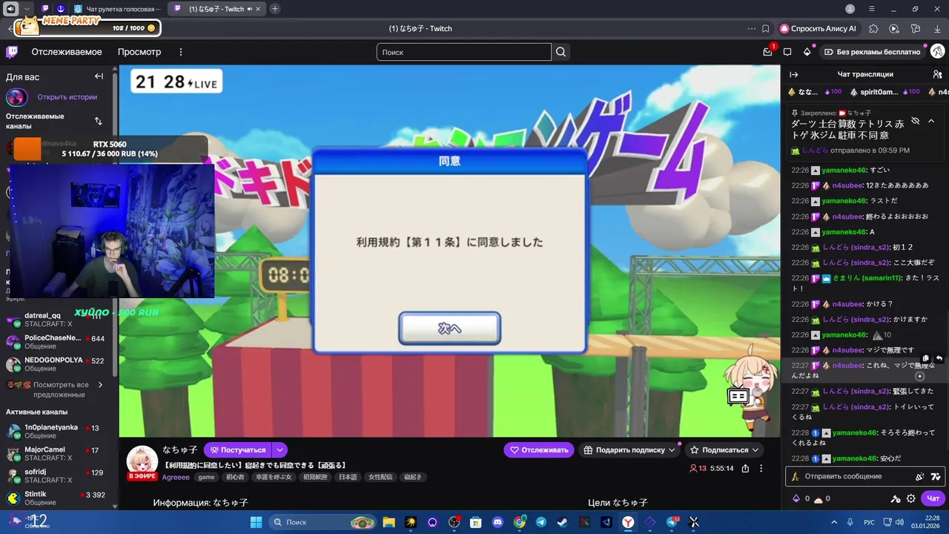Click yamaneko46 username in latest chat message
The height and width of the screenshot is (534, 949).
point(855,458)
